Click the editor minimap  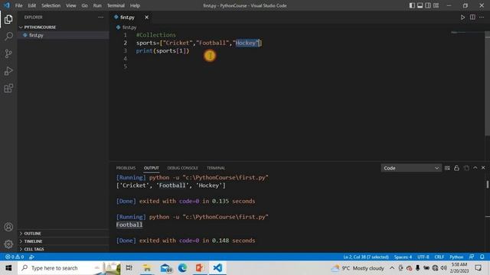tap(467, 32)
